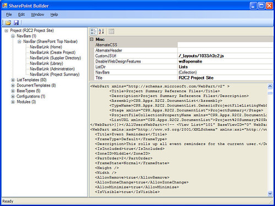Open the Edit menu
Screen dimensions: 275x206
click(x=21, y=15)
